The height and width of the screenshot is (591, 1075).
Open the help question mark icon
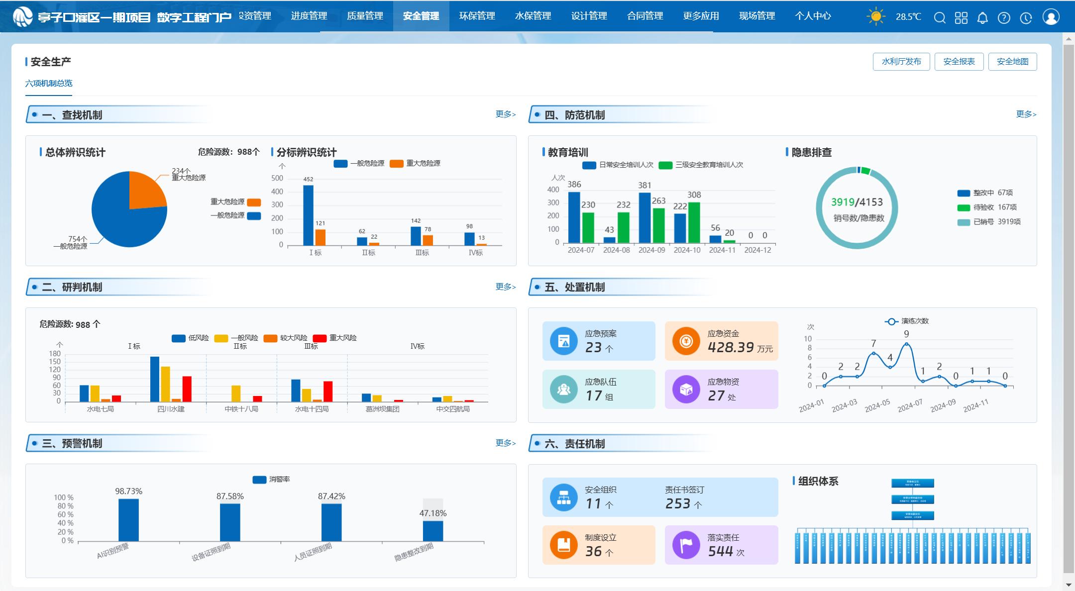(1004, 18)
